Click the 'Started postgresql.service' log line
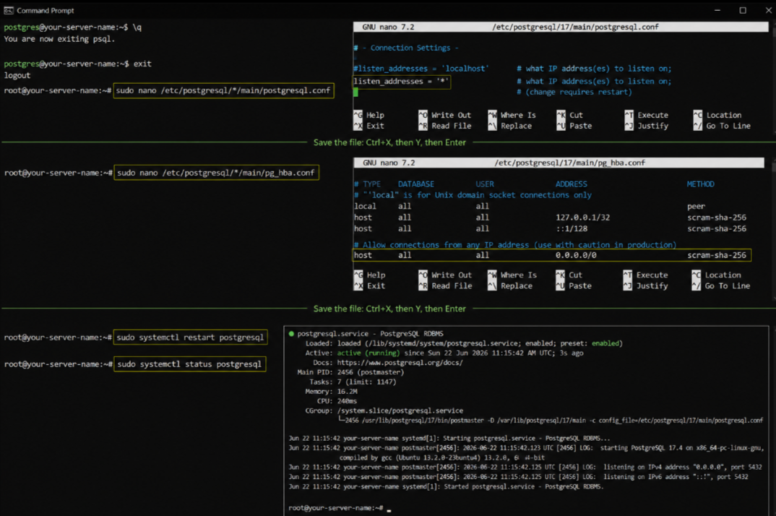 click(446, 487)
